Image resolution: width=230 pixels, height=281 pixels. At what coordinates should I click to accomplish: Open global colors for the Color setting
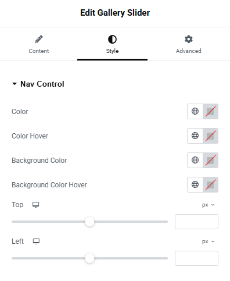coord(195,111)
